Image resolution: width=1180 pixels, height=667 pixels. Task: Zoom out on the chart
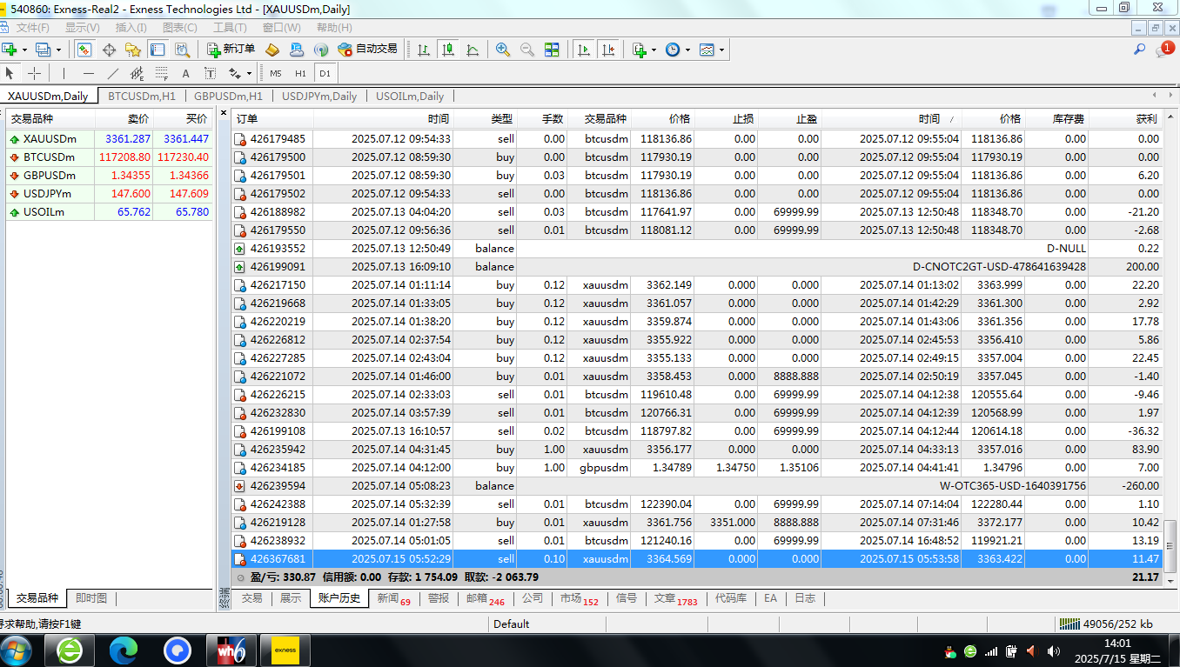[527, 50]
